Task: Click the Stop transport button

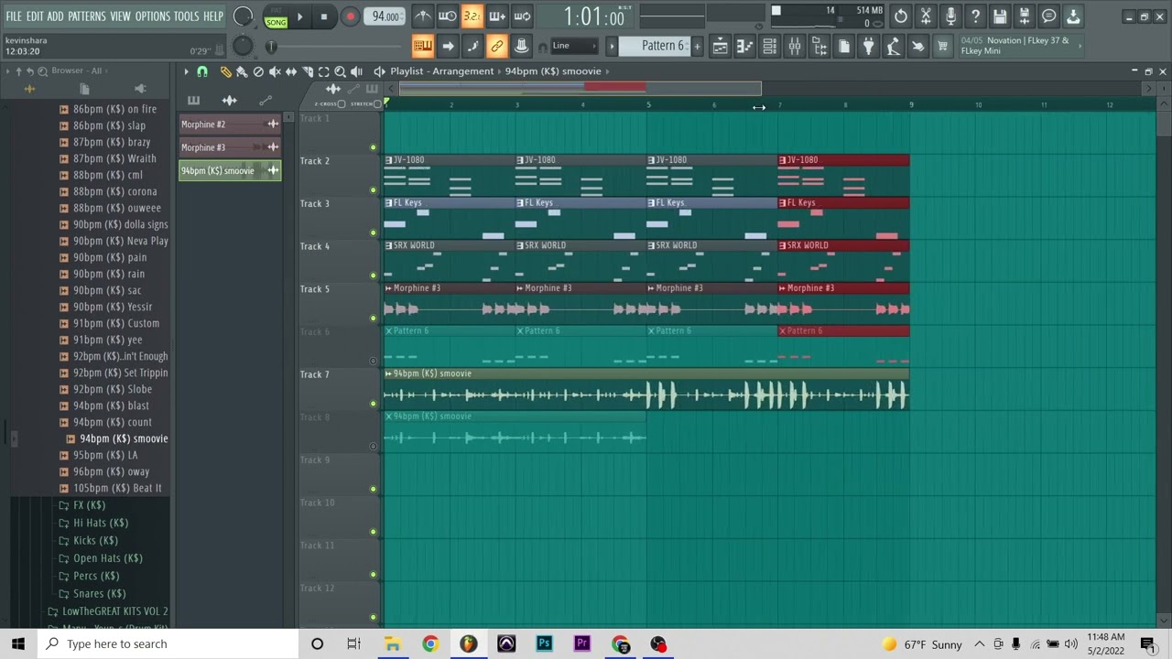Action: pos(324,16)
